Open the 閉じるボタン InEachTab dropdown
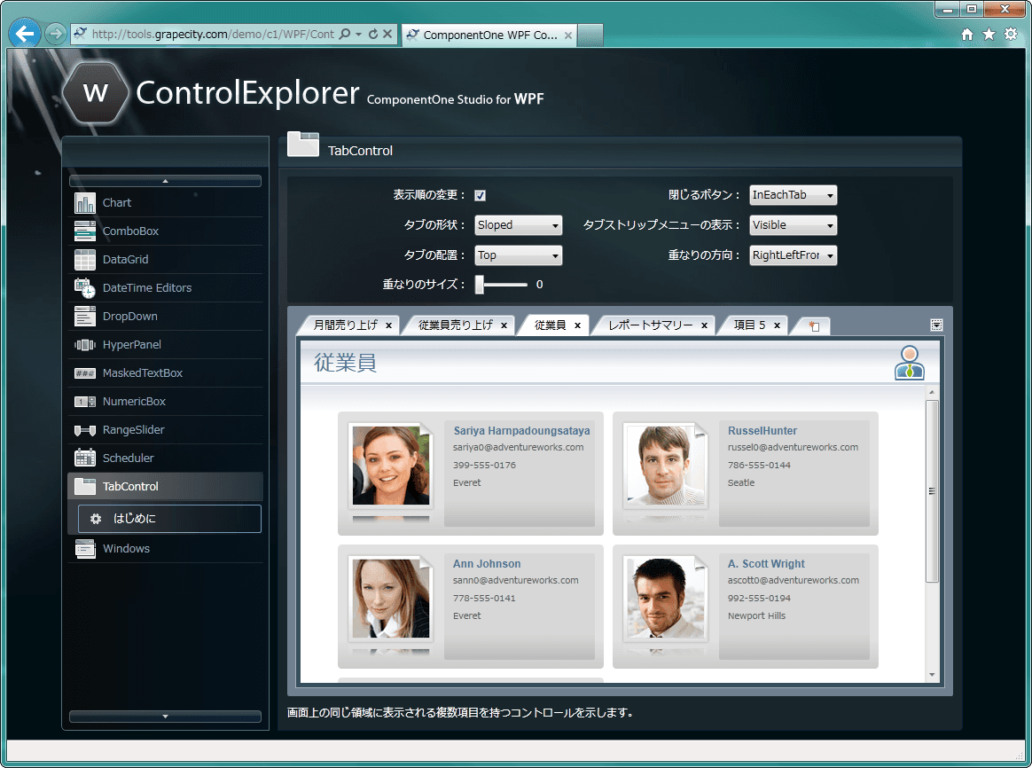Screen dimensions: 1032x768 tap(794, 195)
